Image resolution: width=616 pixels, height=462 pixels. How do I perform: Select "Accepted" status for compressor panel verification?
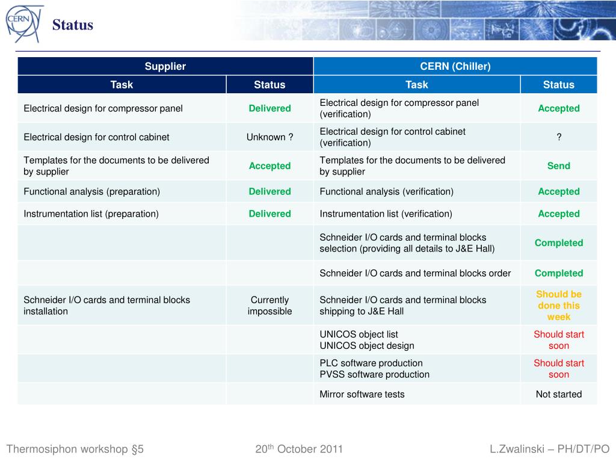pyautogui.click(x=559, y=108)
